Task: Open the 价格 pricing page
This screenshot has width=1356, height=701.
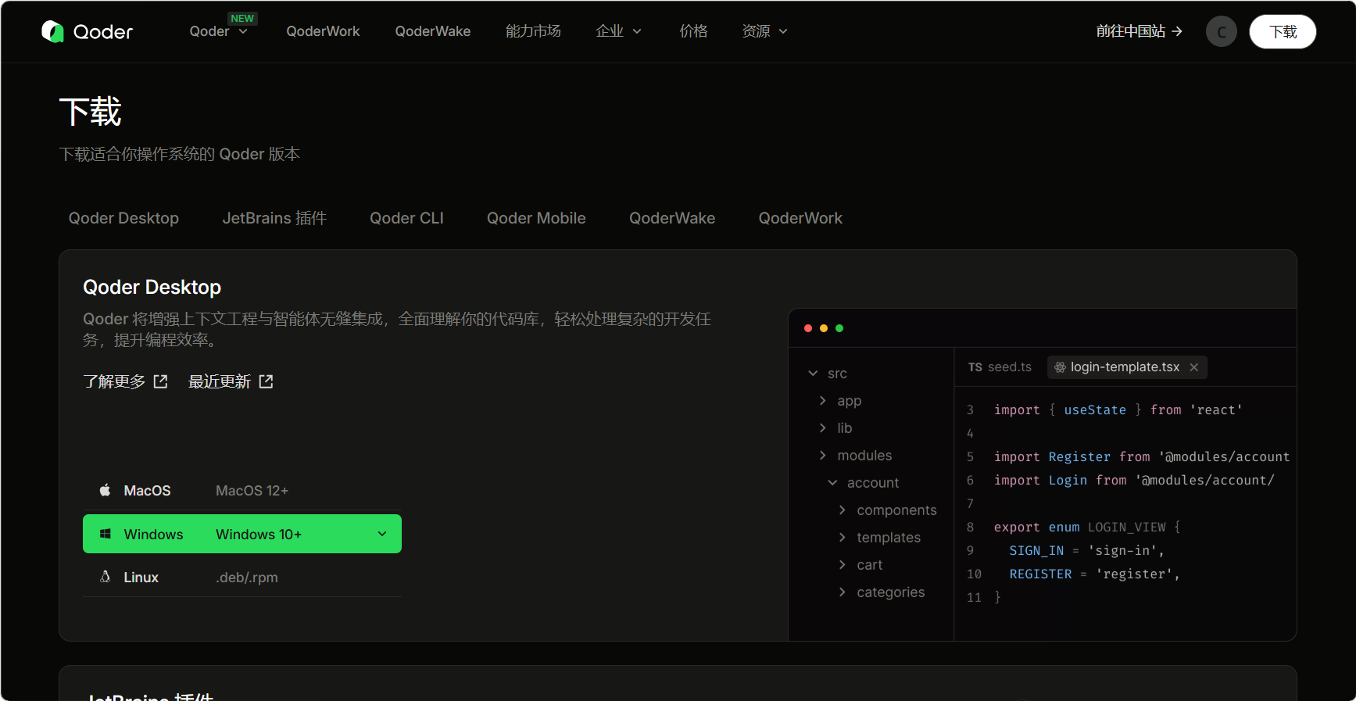Action: [693, 31]
